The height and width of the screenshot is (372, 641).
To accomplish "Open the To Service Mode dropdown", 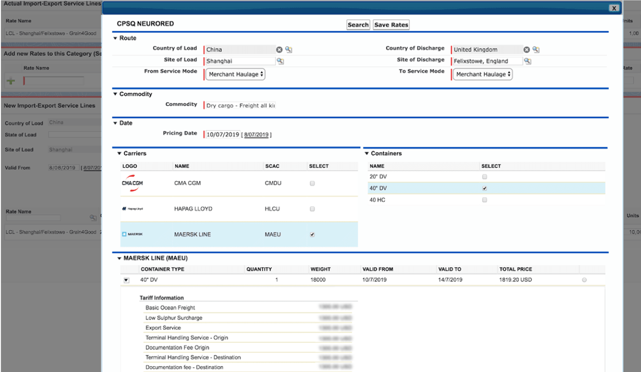I will (482, 74).
